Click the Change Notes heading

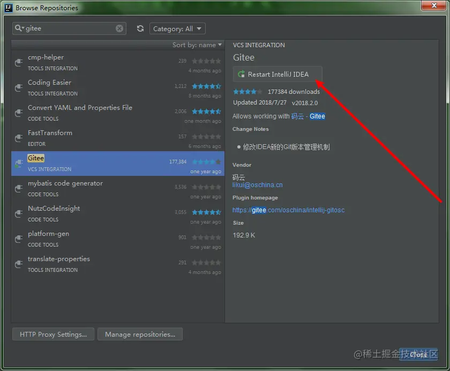pyautogui.click(x=251, y=129)
